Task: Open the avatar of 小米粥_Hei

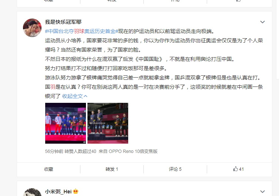Action: pos(32,192)
